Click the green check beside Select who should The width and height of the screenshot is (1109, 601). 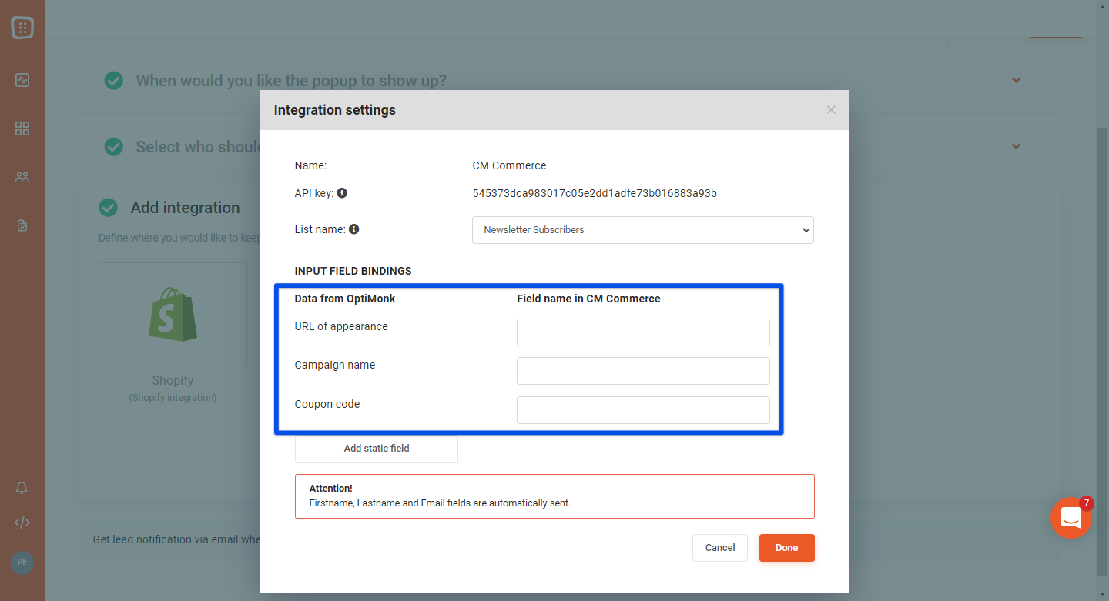114,146
